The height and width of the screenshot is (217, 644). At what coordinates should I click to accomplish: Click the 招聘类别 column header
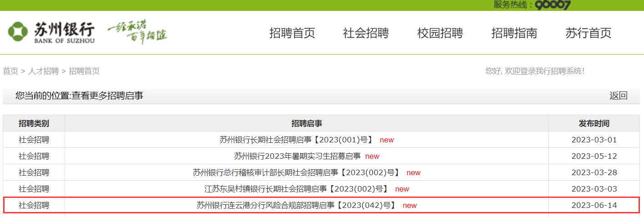[34, 123]
